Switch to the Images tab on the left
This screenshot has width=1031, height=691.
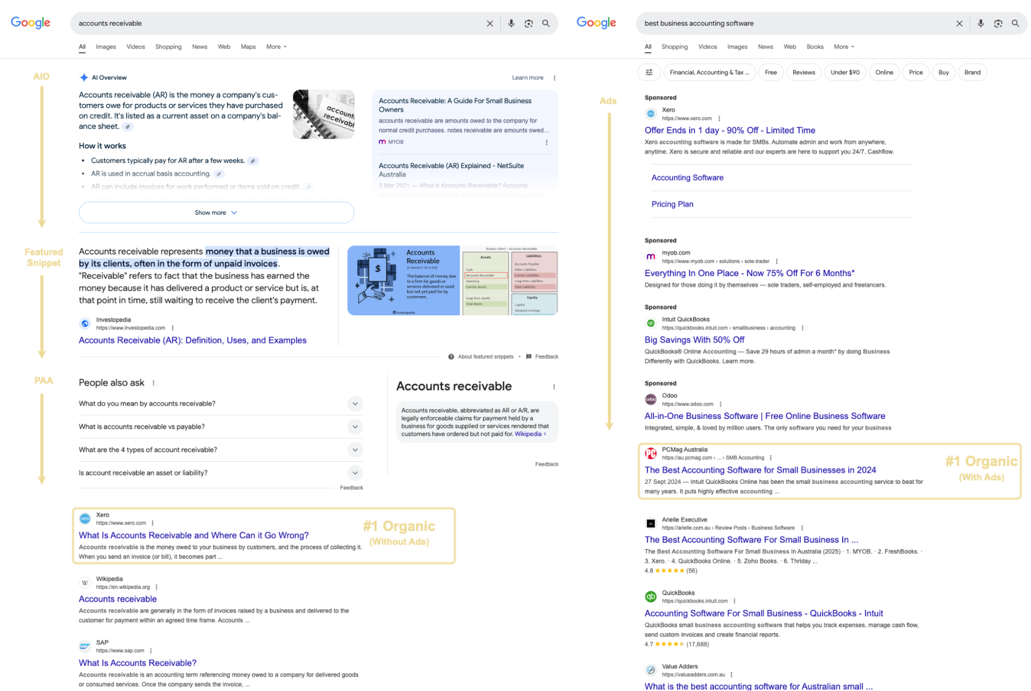105,46
